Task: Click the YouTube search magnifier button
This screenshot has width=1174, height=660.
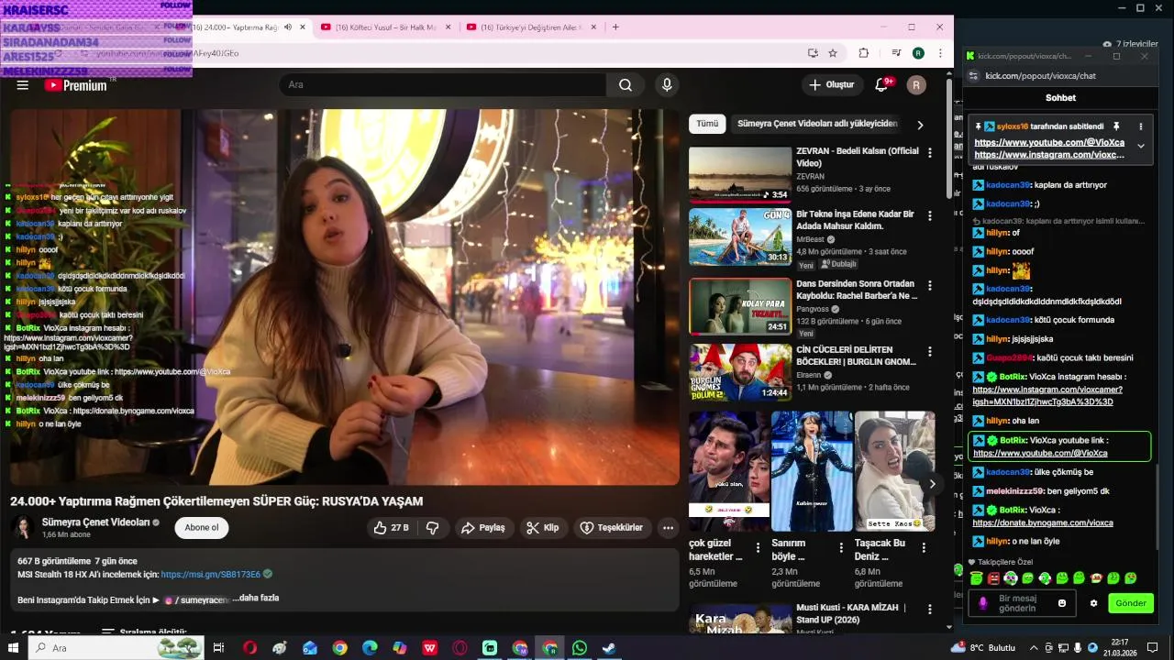Action: point(626,85)
